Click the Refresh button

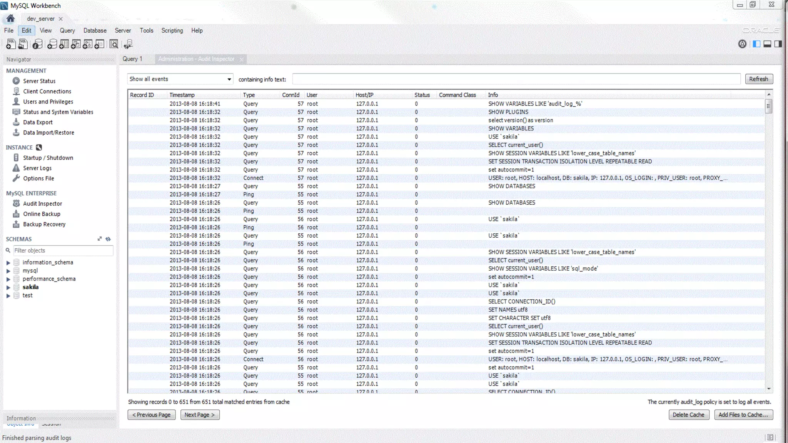click(758, 79)
